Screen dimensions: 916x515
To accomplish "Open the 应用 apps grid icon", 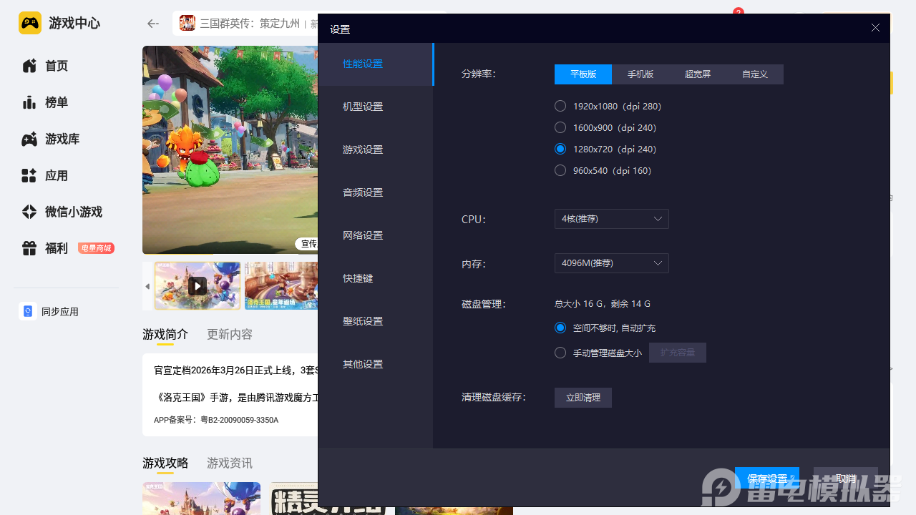I will tap(29, 176).
